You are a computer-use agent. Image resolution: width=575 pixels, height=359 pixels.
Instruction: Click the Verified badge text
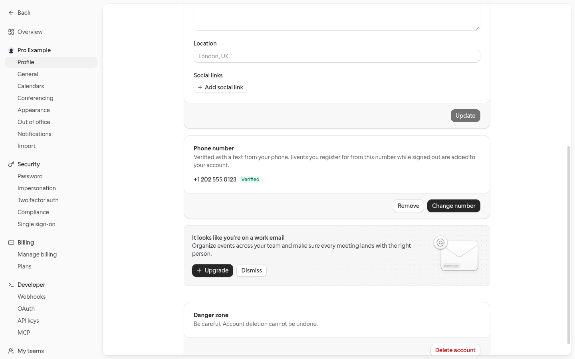250,179
